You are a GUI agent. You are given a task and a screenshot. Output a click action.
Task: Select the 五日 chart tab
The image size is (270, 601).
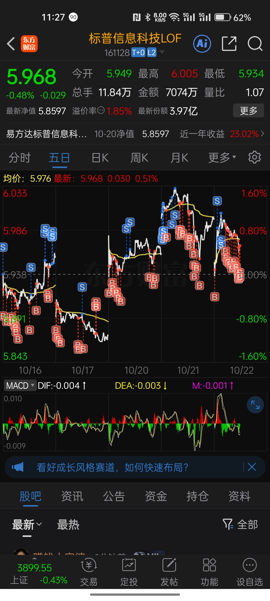59,158
